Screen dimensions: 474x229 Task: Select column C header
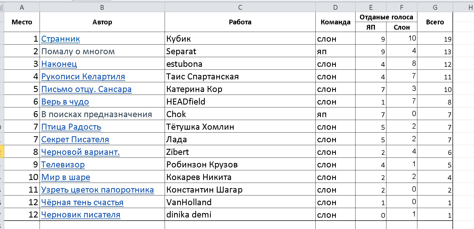[x=240, y=8]
